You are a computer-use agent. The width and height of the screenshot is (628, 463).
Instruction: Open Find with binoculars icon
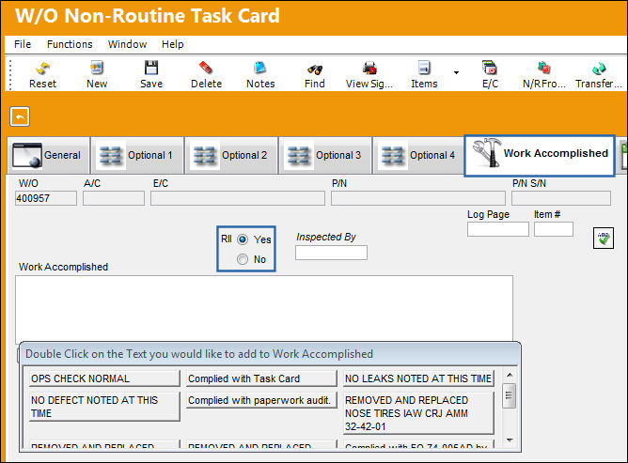pos(314,74)
